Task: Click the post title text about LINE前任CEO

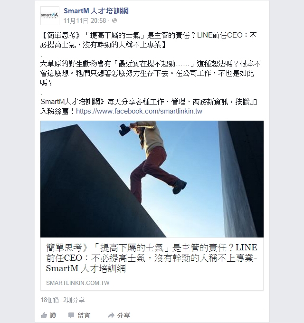Action: (x=148, y=40)
